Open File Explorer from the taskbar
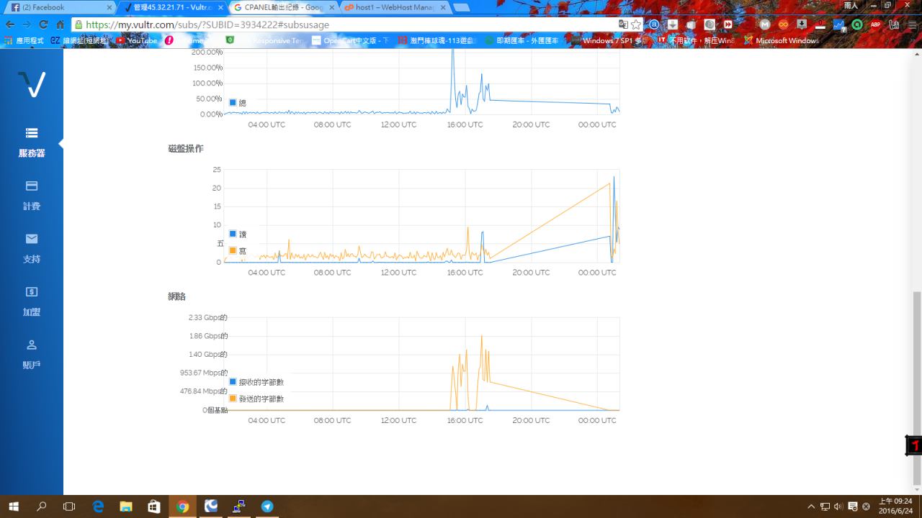The width and height of the screenshot is (922, 518). pyautogui.click(x=126, y=506)
